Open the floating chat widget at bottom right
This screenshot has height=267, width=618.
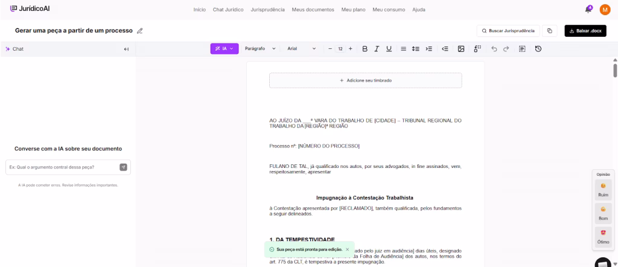click(603, 262)
